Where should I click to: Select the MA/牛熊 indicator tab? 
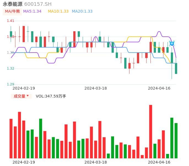(x=12, y=12)
